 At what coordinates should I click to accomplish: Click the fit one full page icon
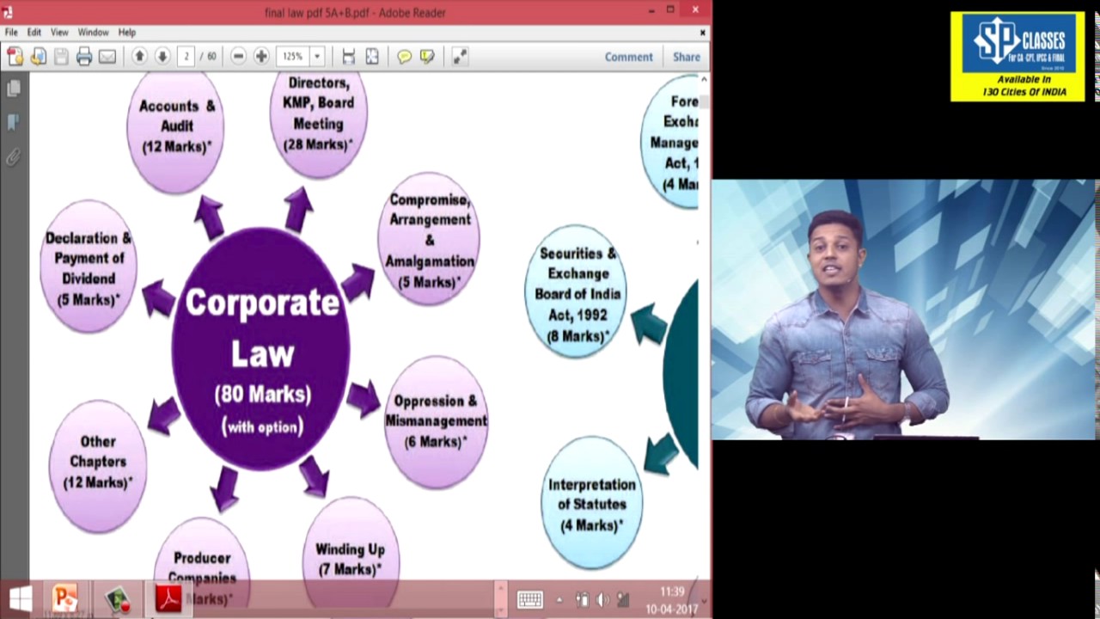tap(372, 57)
